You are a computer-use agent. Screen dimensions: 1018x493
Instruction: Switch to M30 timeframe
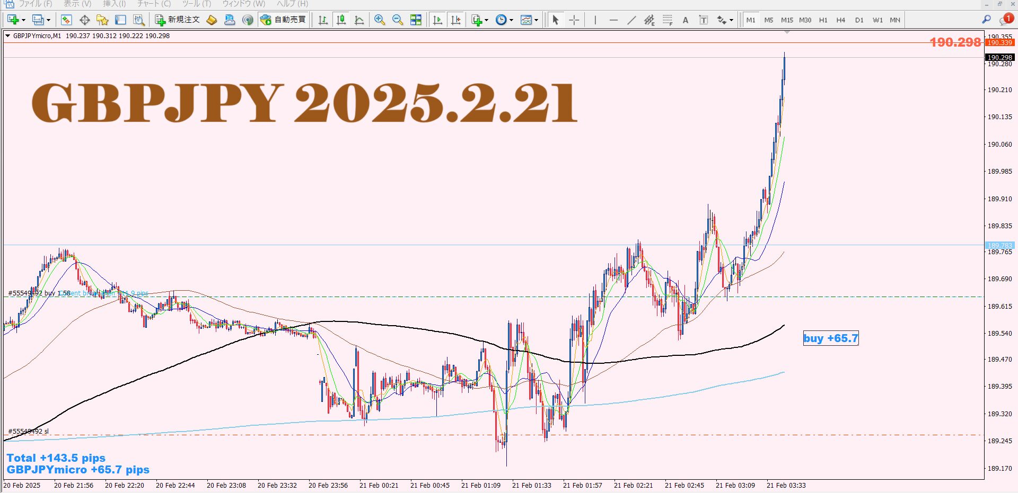[x=805, y=20]
